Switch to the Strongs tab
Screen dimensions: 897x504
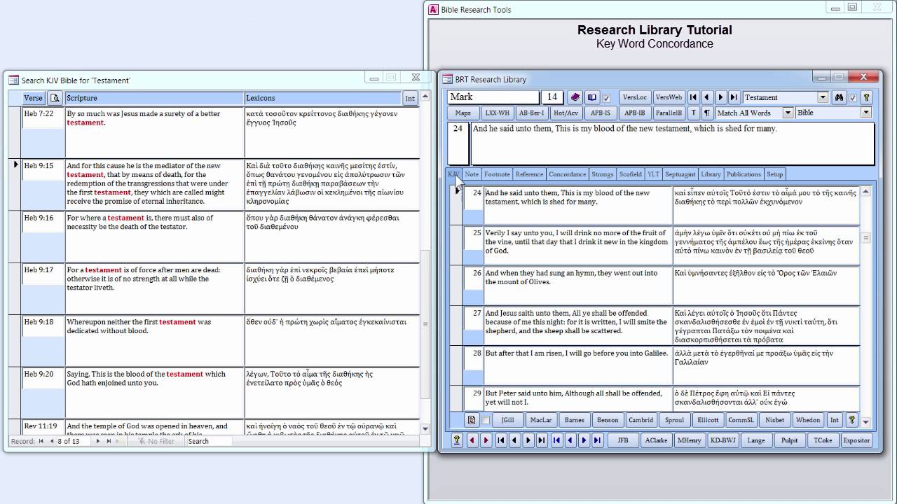602,174
